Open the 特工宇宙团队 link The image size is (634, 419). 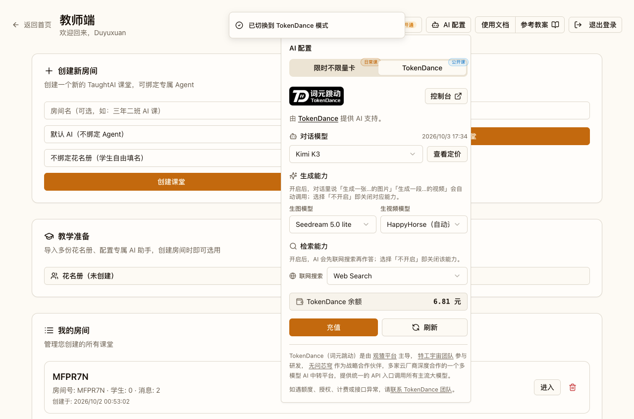[x=436, y=356]
